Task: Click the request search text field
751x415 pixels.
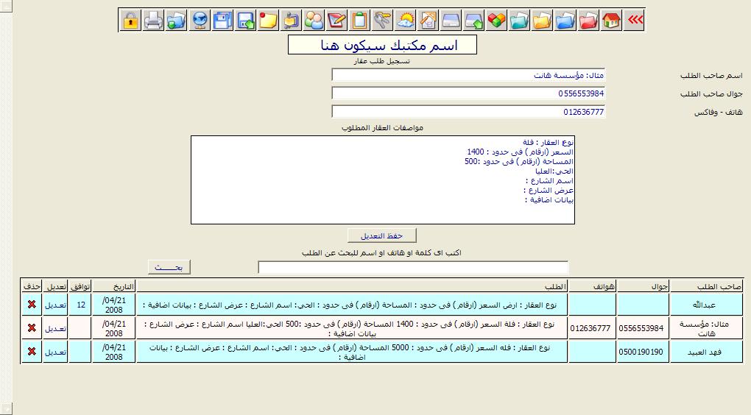Action: (x=413, y=268)
